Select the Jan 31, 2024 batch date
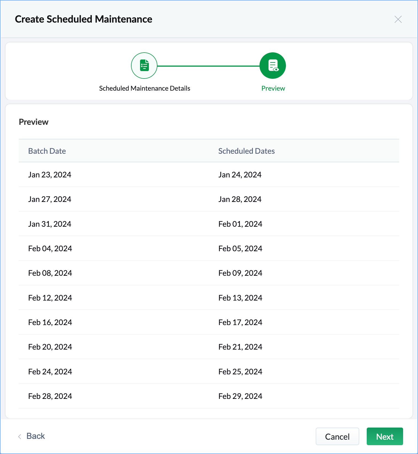Screen dimensions: 418x454 pos(50,224)
